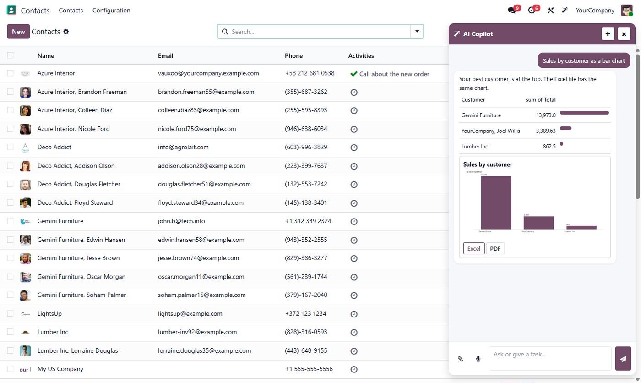The width and height of the screenshot is (641, 383).
Task: Open activity clock for Gemini Furniture, Oscar Morgan
Action: (x=354, y=277)
